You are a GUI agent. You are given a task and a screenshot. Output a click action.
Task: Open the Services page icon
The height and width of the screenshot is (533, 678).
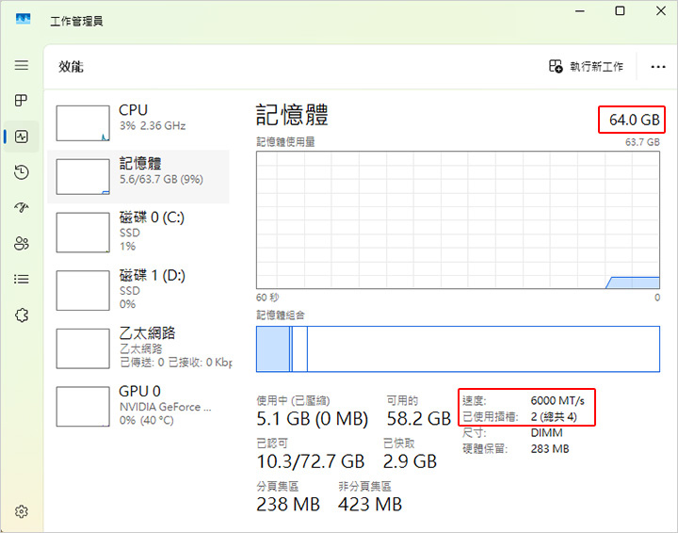21,315
